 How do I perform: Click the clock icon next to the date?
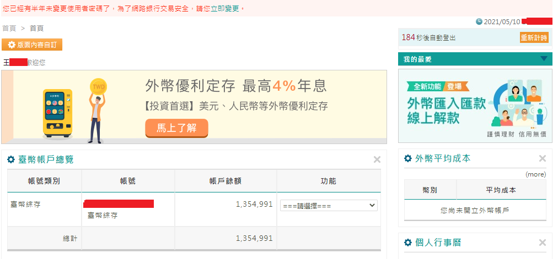pos(479,21)
